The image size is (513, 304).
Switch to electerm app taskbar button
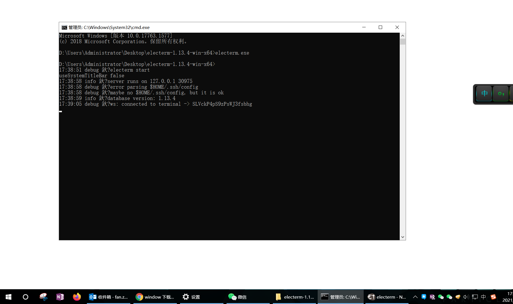pos(387,297)
